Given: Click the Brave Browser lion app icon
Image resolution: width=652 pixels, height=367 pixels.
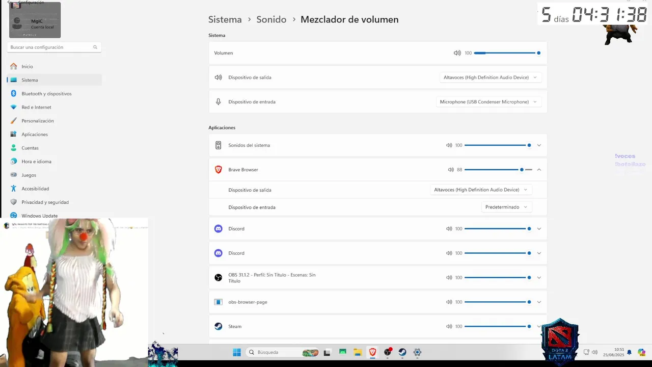Looking at the screenshot, I should [x=218, y=170].
